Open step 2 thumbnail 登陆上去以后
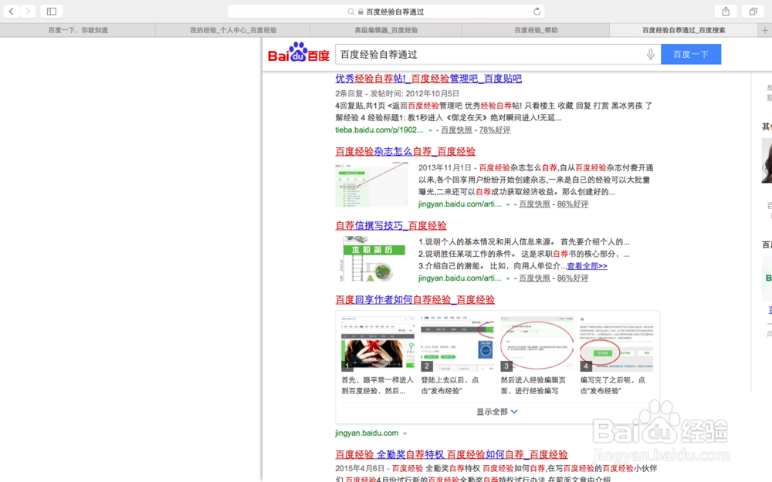772x482 pixels. click(457, 344)
